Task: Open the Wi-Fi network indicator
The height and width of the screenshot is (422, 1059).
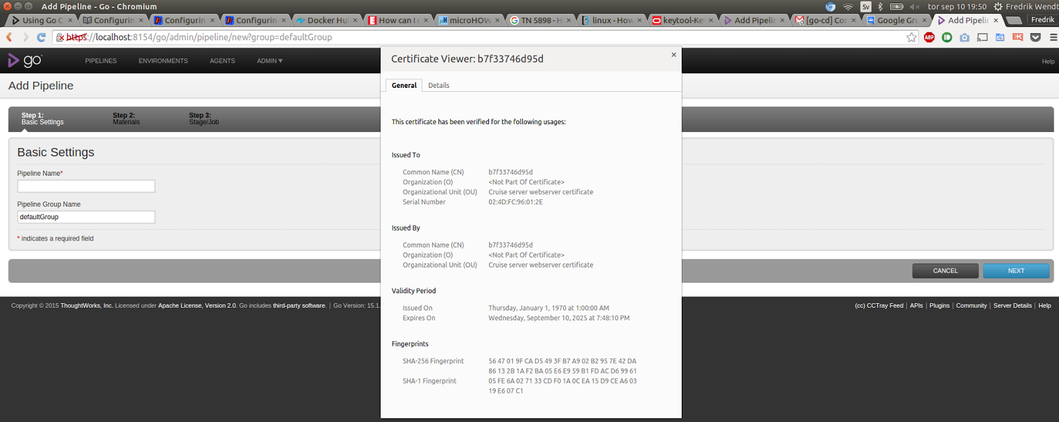Action: tap(848, 7)
